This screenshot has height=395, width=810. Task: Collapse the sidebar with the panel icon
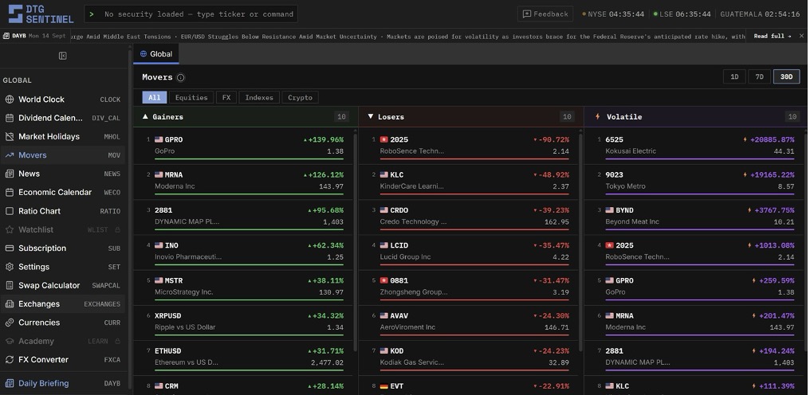[x=62, y=56]
